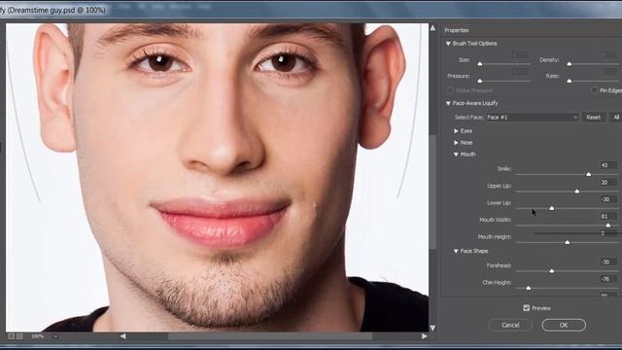Screen dimensions: 622x350
Task: Click the OK button
Action: click(x=564, y=325)
